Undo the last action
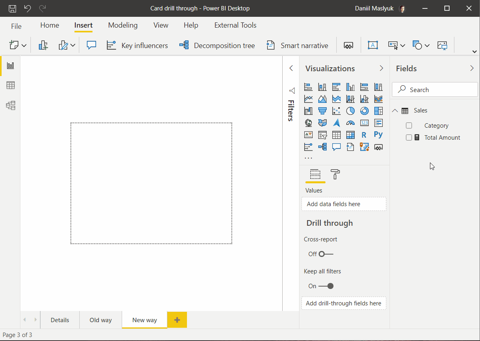 (28, 8)
